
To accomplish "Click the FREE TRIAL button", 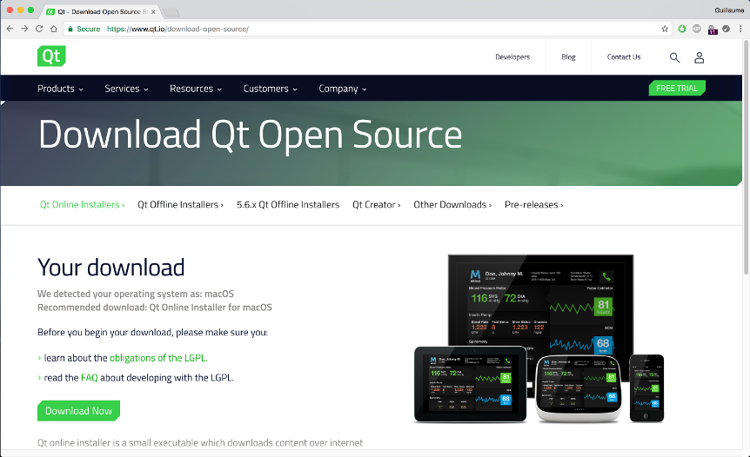I will 677,88.
